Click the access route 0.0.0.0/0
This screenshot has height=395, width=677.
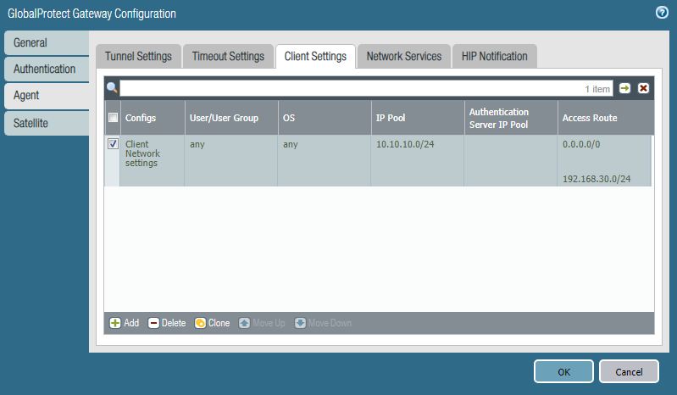click(581, 144)
